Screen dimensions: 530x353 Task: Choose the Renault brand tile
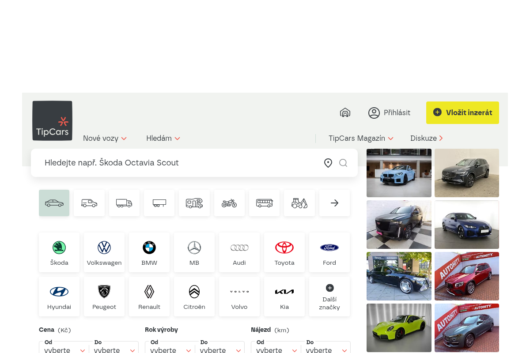click(x=149, y=297)
